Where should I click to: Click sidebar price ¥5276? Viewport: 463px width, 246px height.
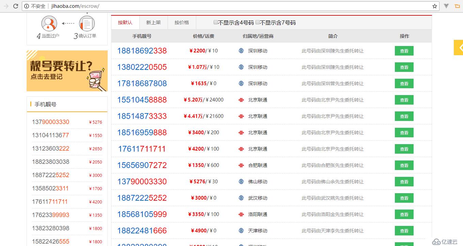[x=95, y=122]
